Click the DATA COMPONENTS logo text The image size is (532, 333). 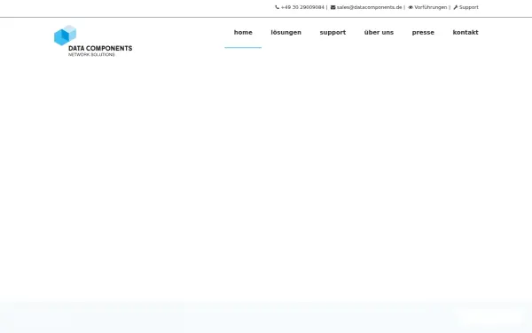coord(100,48)
